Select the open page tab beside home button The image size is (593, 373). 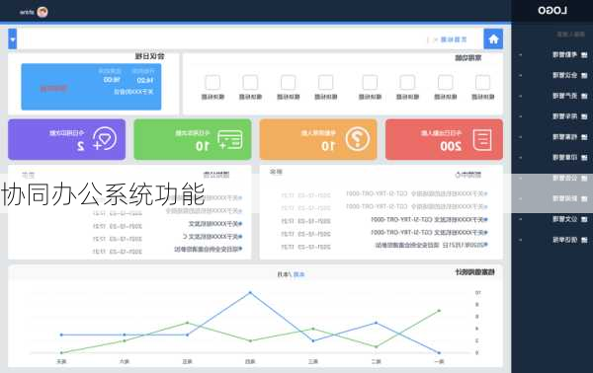point(454,39)
